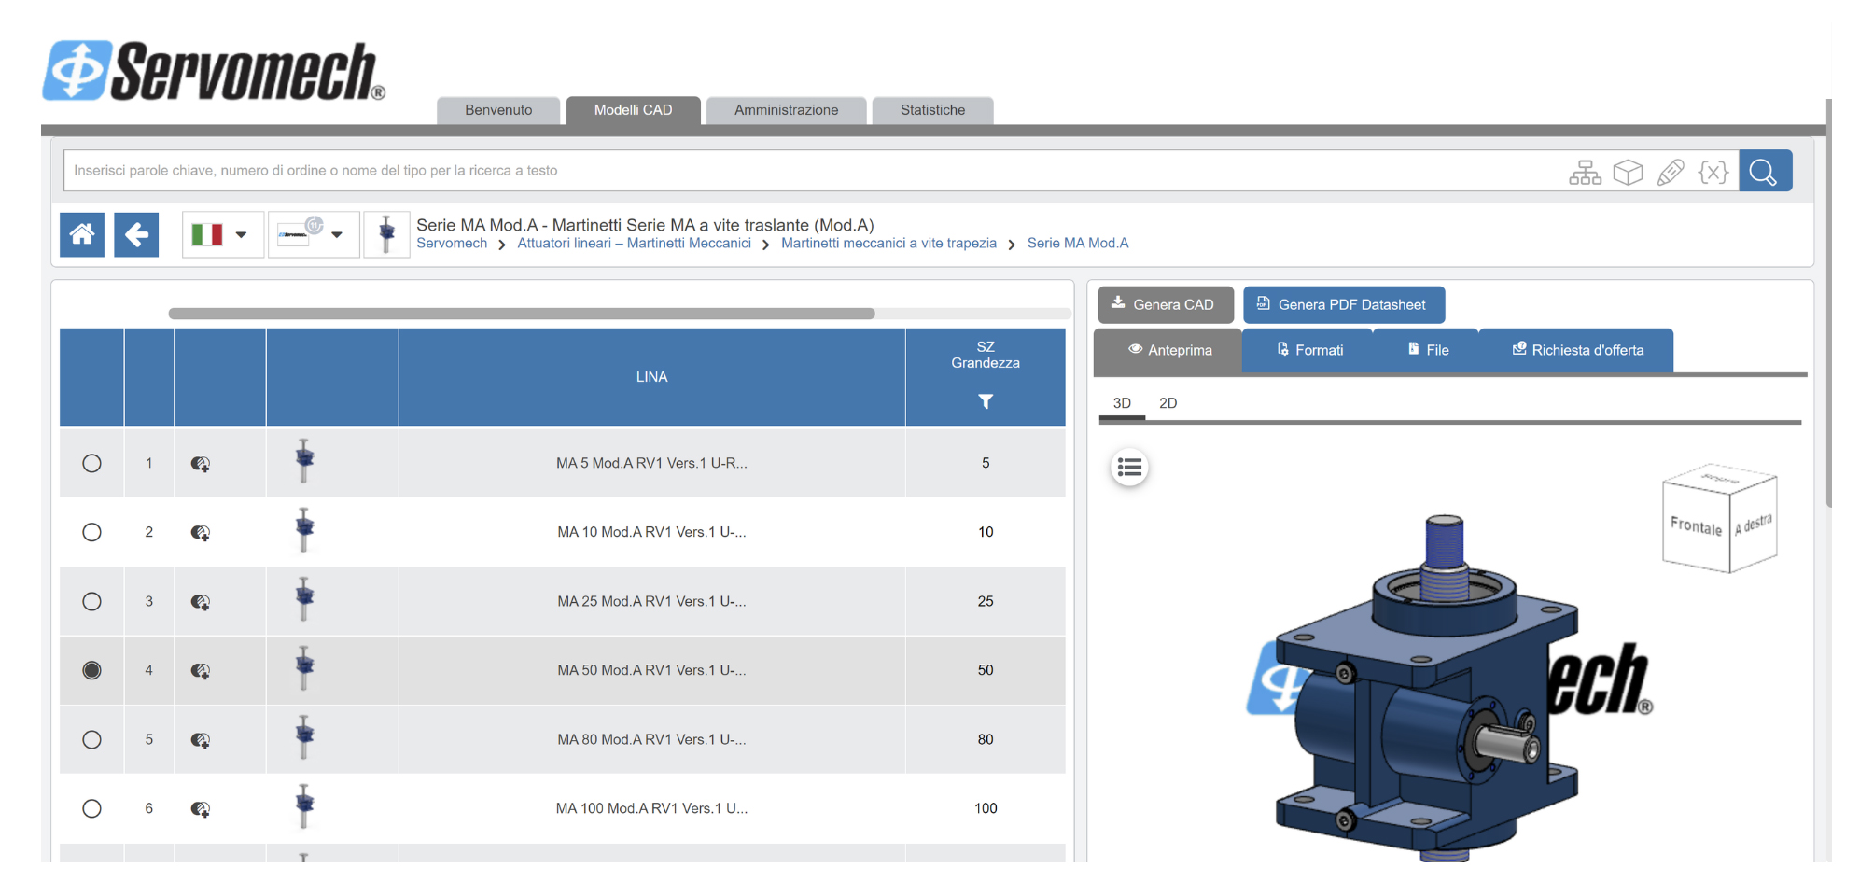This screenshot has height=882, width=1874.
Task: Open geometric 3D cube search icon
Action: click(x=1629, y=172)
